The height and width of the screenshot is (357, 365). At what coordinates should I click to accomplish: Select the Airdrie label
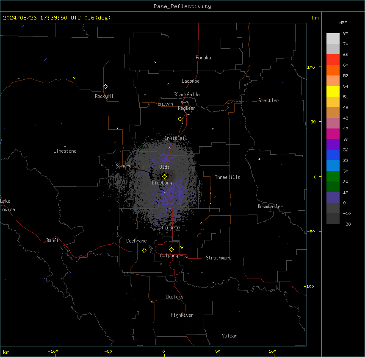[x=171, y=228]
